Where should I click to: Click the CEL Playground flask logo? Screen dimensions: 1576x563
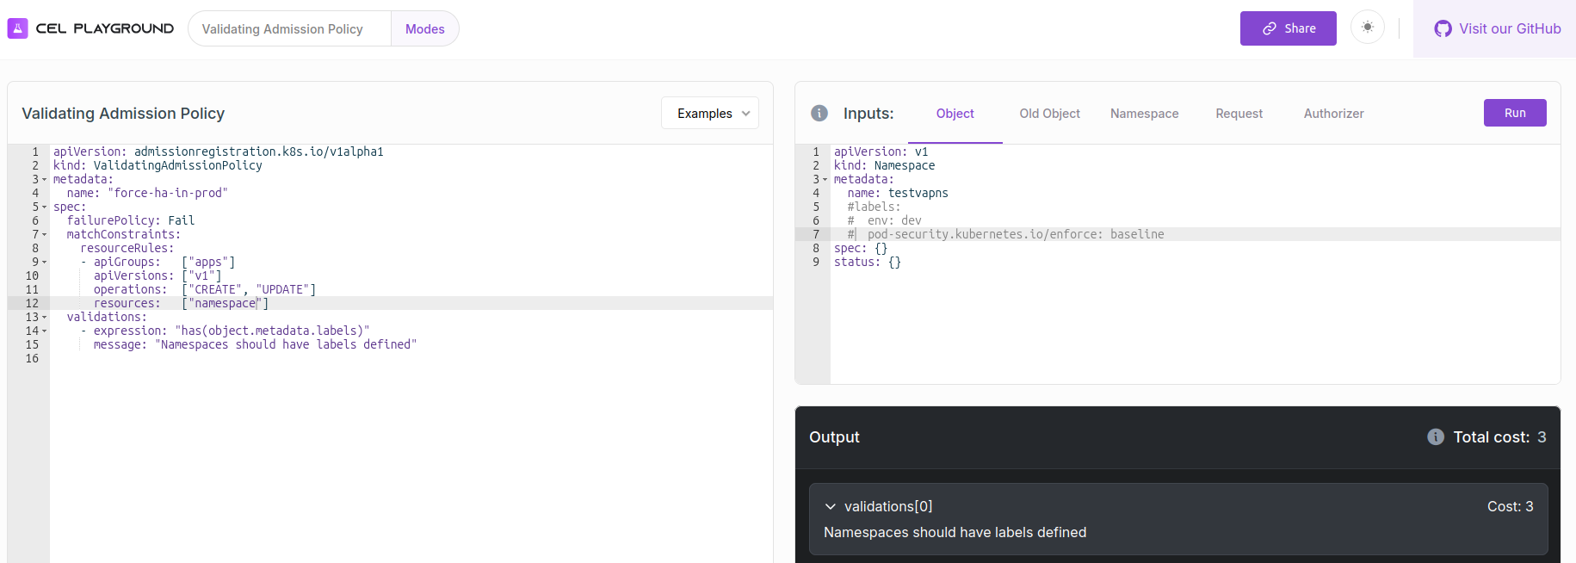[x=17, y=28]
